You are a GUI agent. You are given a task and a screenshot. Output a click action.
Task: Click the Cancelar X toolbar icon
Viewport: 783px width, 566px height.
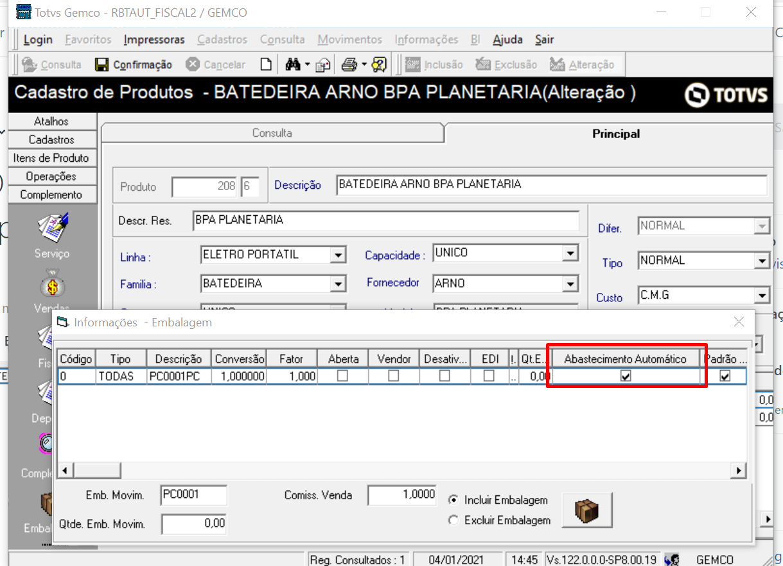click(192, 64)
